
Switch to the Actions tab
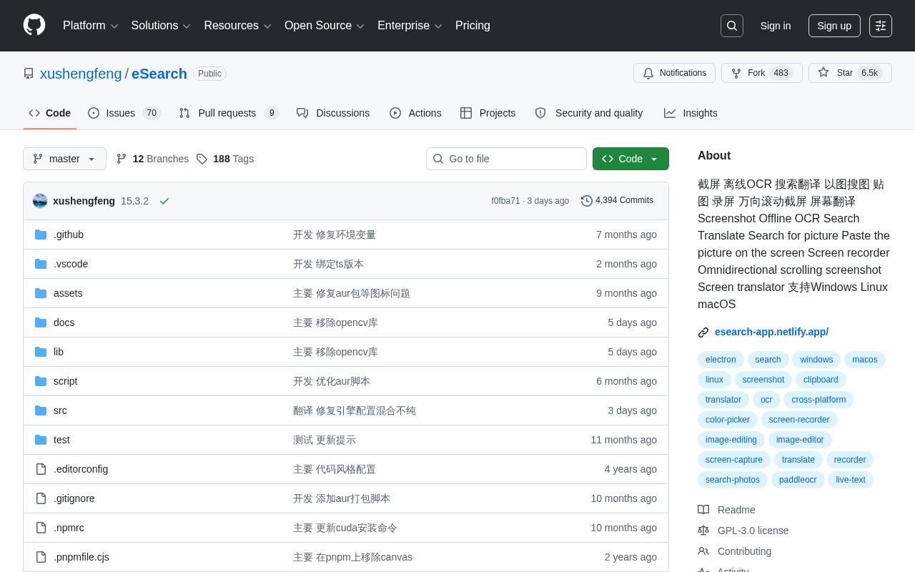(415, 113)
